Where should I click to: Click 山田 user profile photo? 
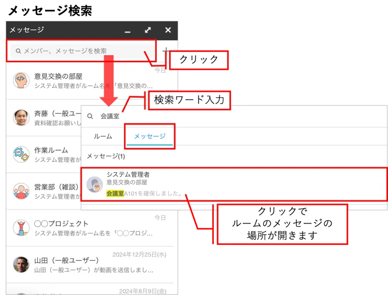pos(21,265)
